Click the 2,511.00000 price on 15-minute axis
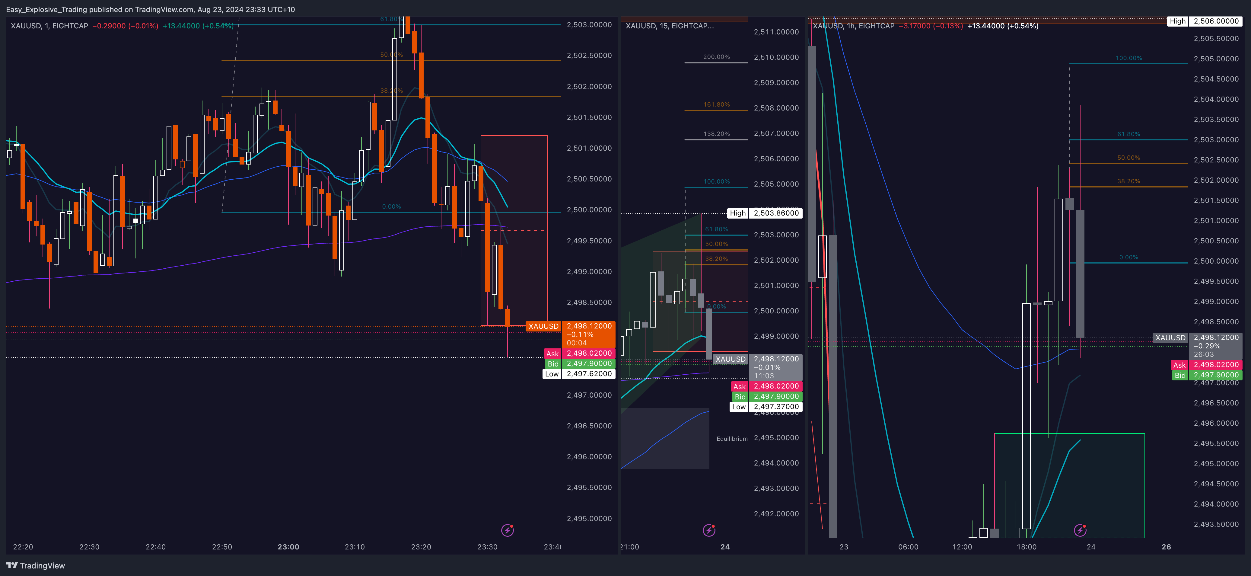Screen dimensions: 1251x576 pos(776,32)
